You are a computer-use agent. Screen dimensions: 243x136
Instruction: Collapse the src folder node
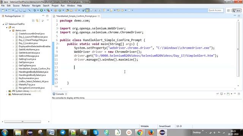point(7,27)
